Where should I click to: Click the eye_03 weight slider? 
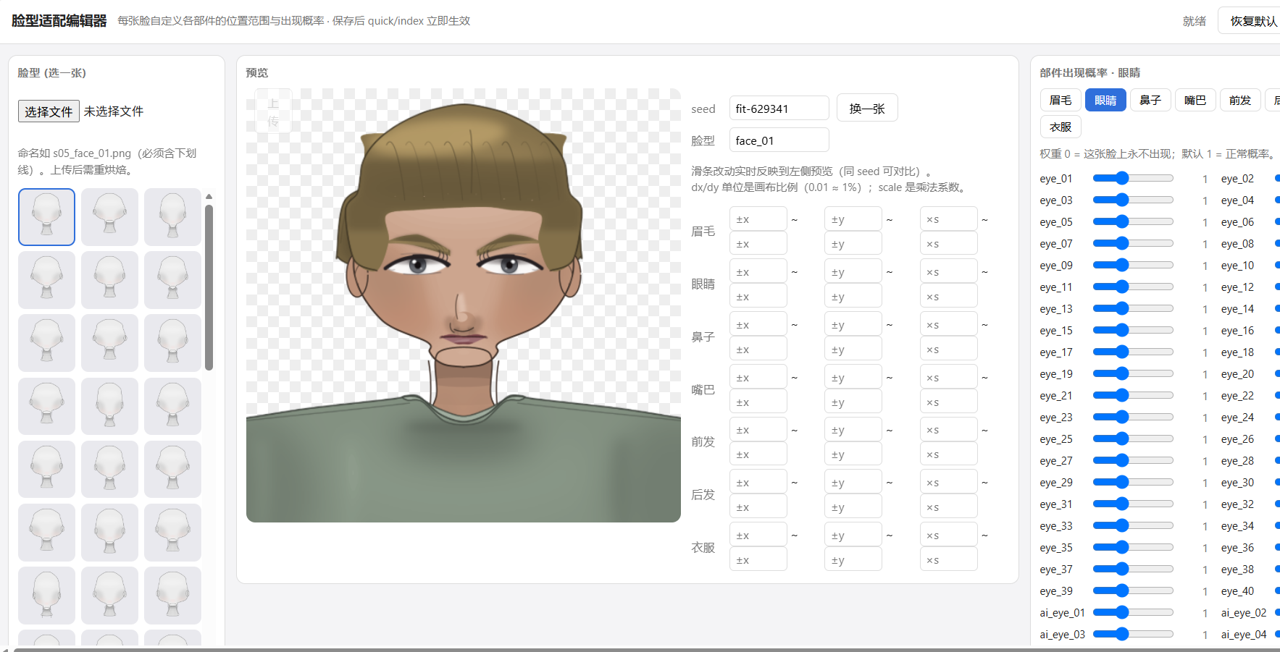click(1133, 200)
